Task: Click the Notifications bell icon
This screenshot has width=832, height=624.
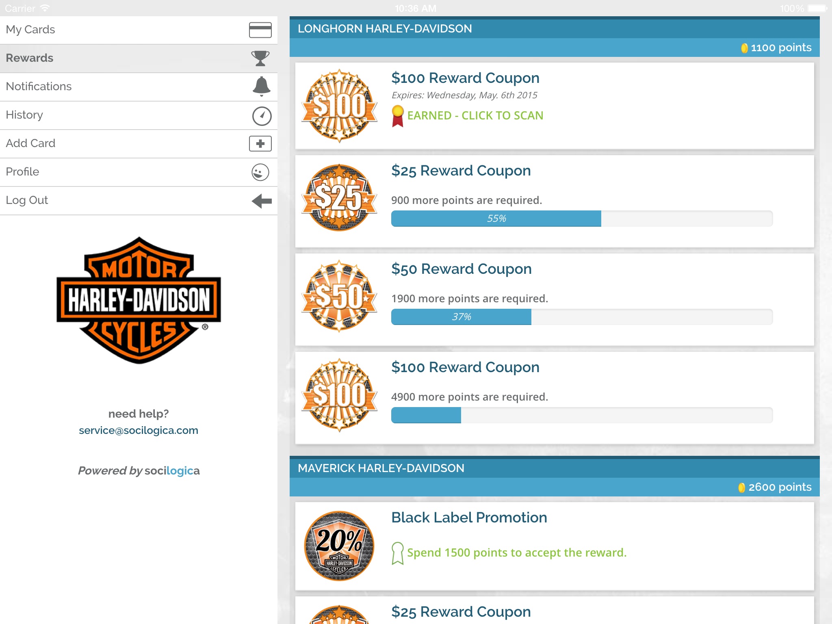Action: pos(260,87)
